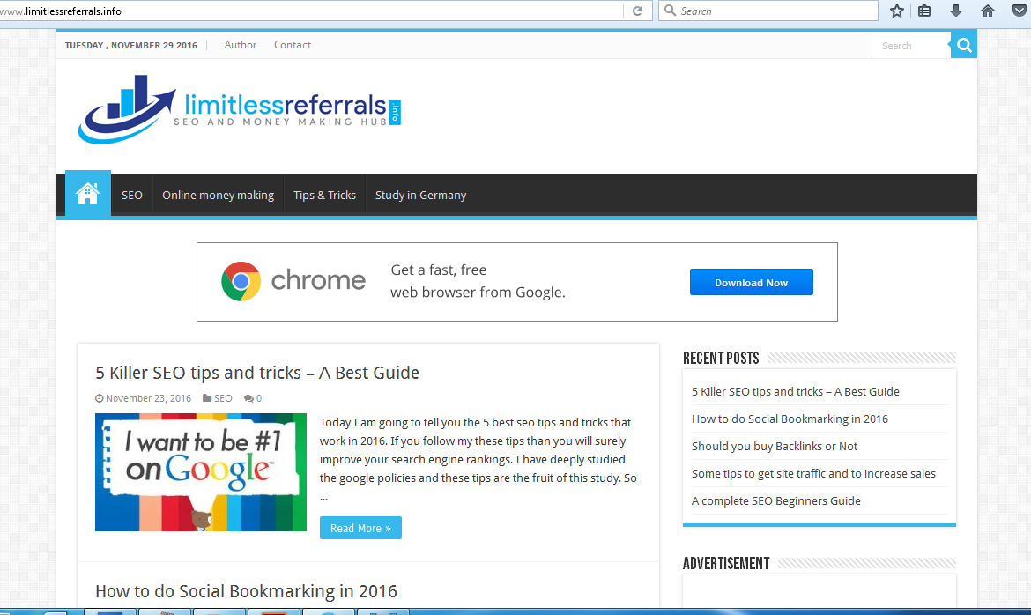Open How to do Social Bookmarking post title
The width and height of the screenshot is (1031, 615).
[246, 590]
